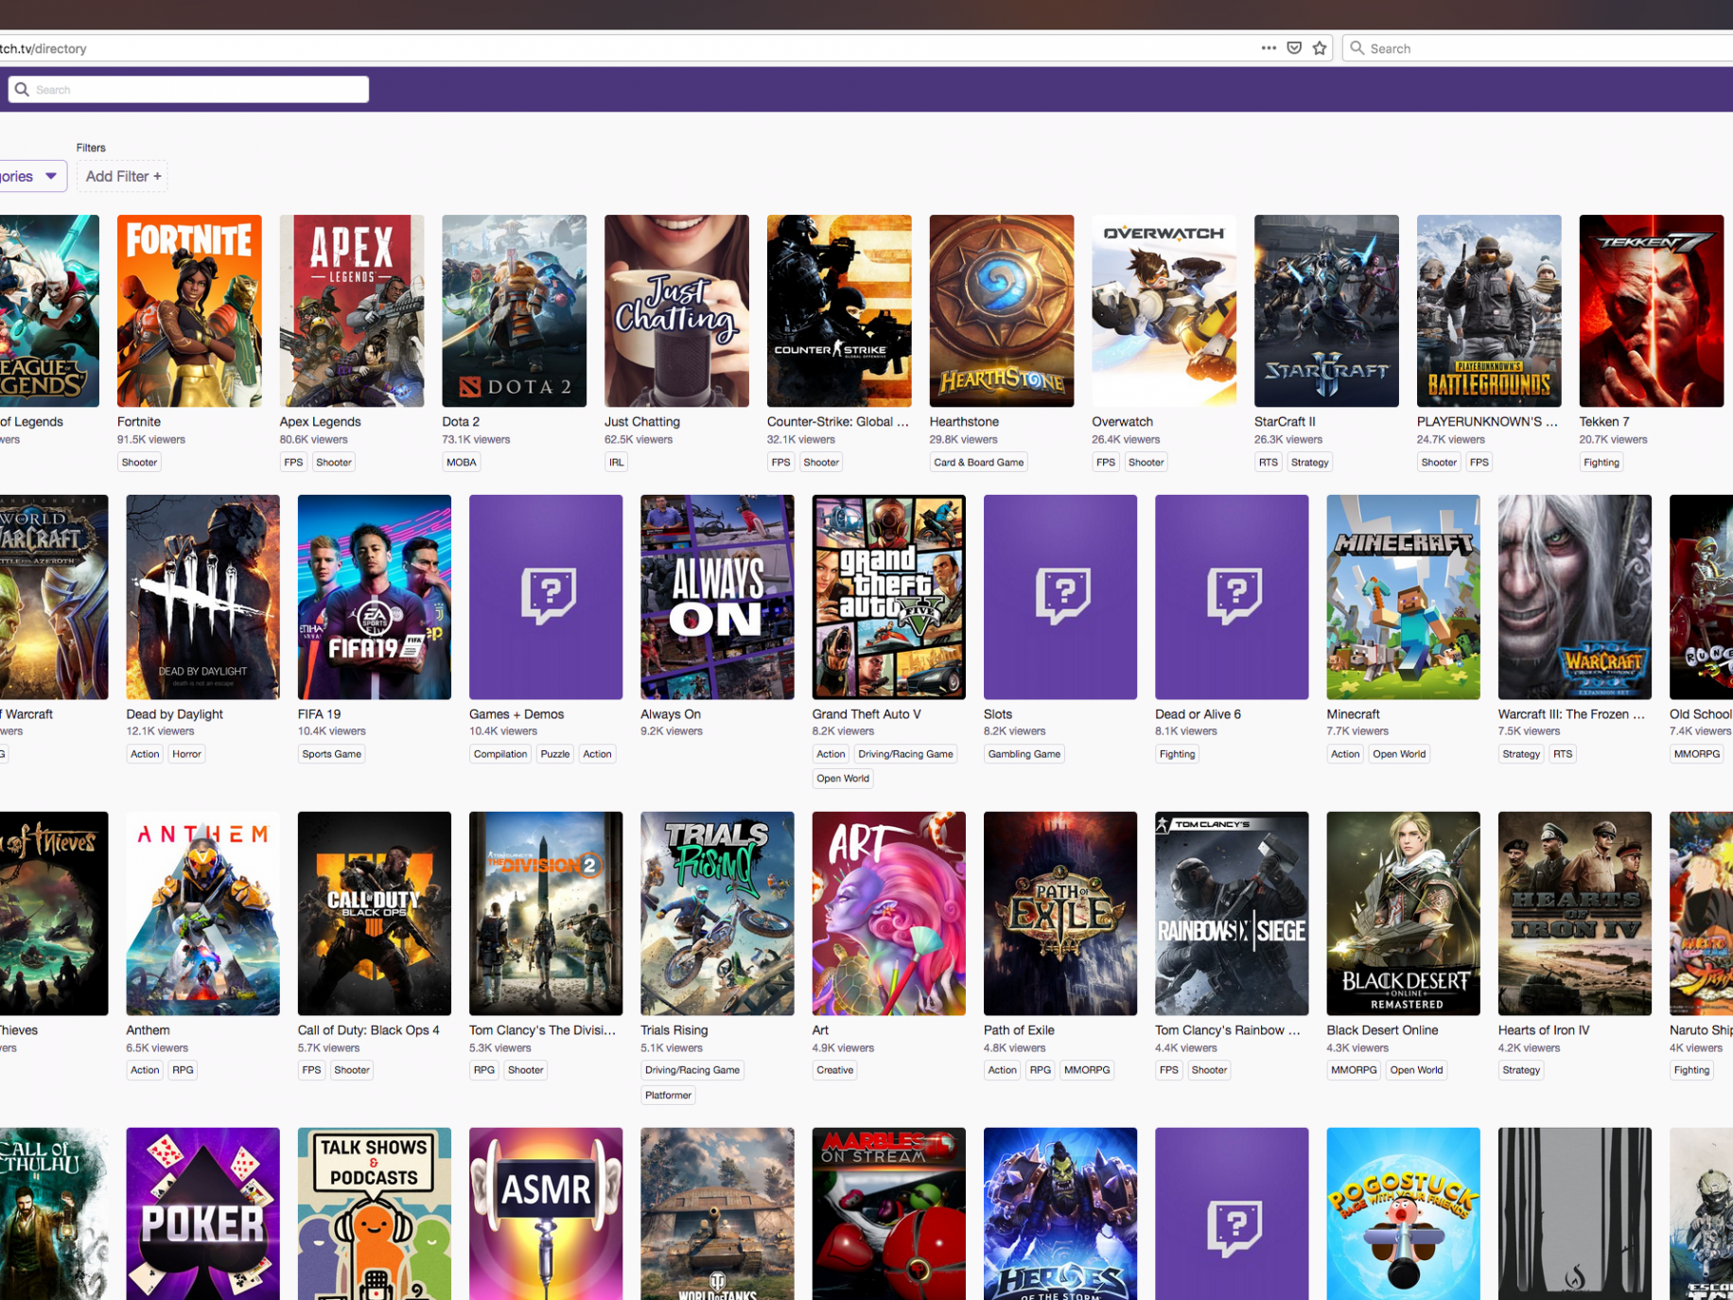Image resolution: width=1733 pixels, height=1300 pixels.
Task: Select the Card & Board Game tag
Action: (978, 463)
